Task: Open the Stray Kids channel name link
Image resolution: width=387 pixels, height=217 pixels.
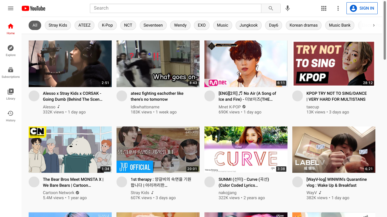Action: 140,193
